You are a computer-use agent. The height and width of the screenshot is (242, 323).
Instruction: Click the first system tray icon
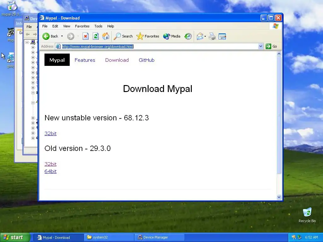(x=294, y=237)
